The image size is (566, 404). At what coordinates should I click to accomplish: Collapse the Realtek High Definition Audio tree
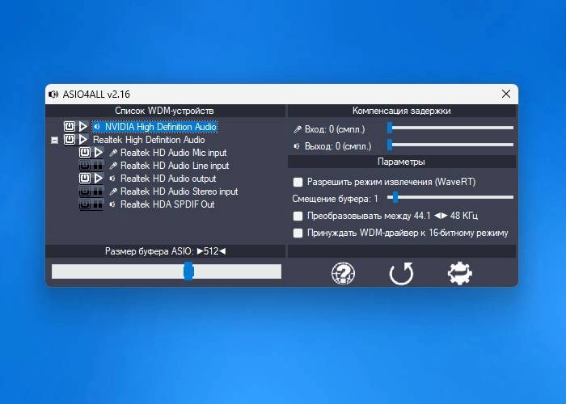[54, 140]
